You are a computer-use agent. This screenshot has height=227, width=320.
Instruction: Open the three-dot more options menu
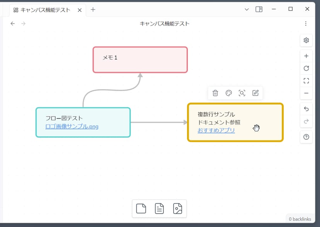[306, 24]
